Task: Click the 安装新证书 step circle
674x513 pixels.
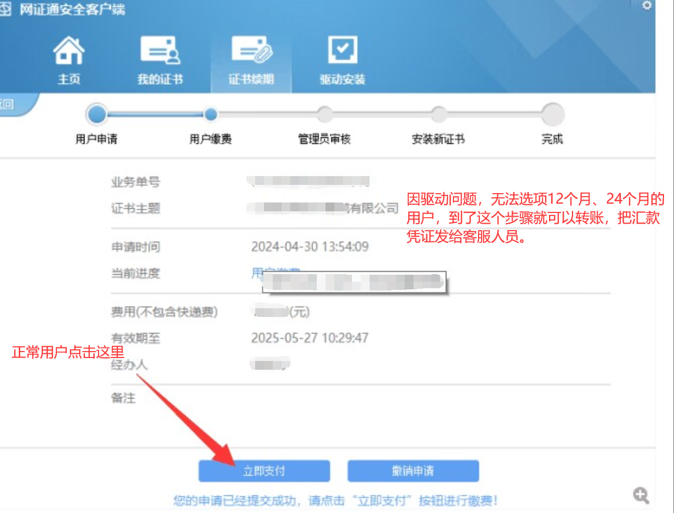Action: (x=438, y=114)
